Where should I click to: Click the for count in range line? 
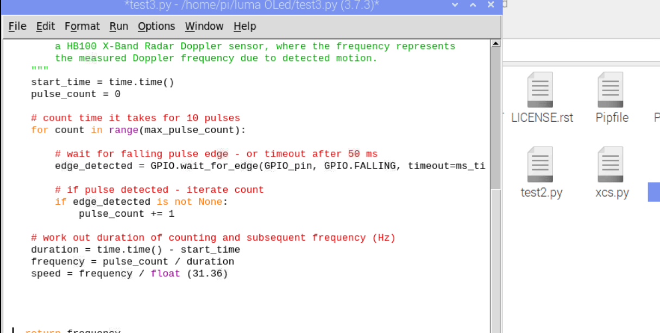click(x=139, y=130)
